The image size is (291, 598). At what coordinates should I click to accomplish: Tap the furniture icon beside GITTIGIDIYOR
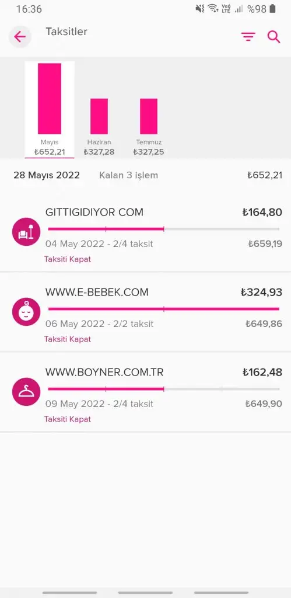26,231
